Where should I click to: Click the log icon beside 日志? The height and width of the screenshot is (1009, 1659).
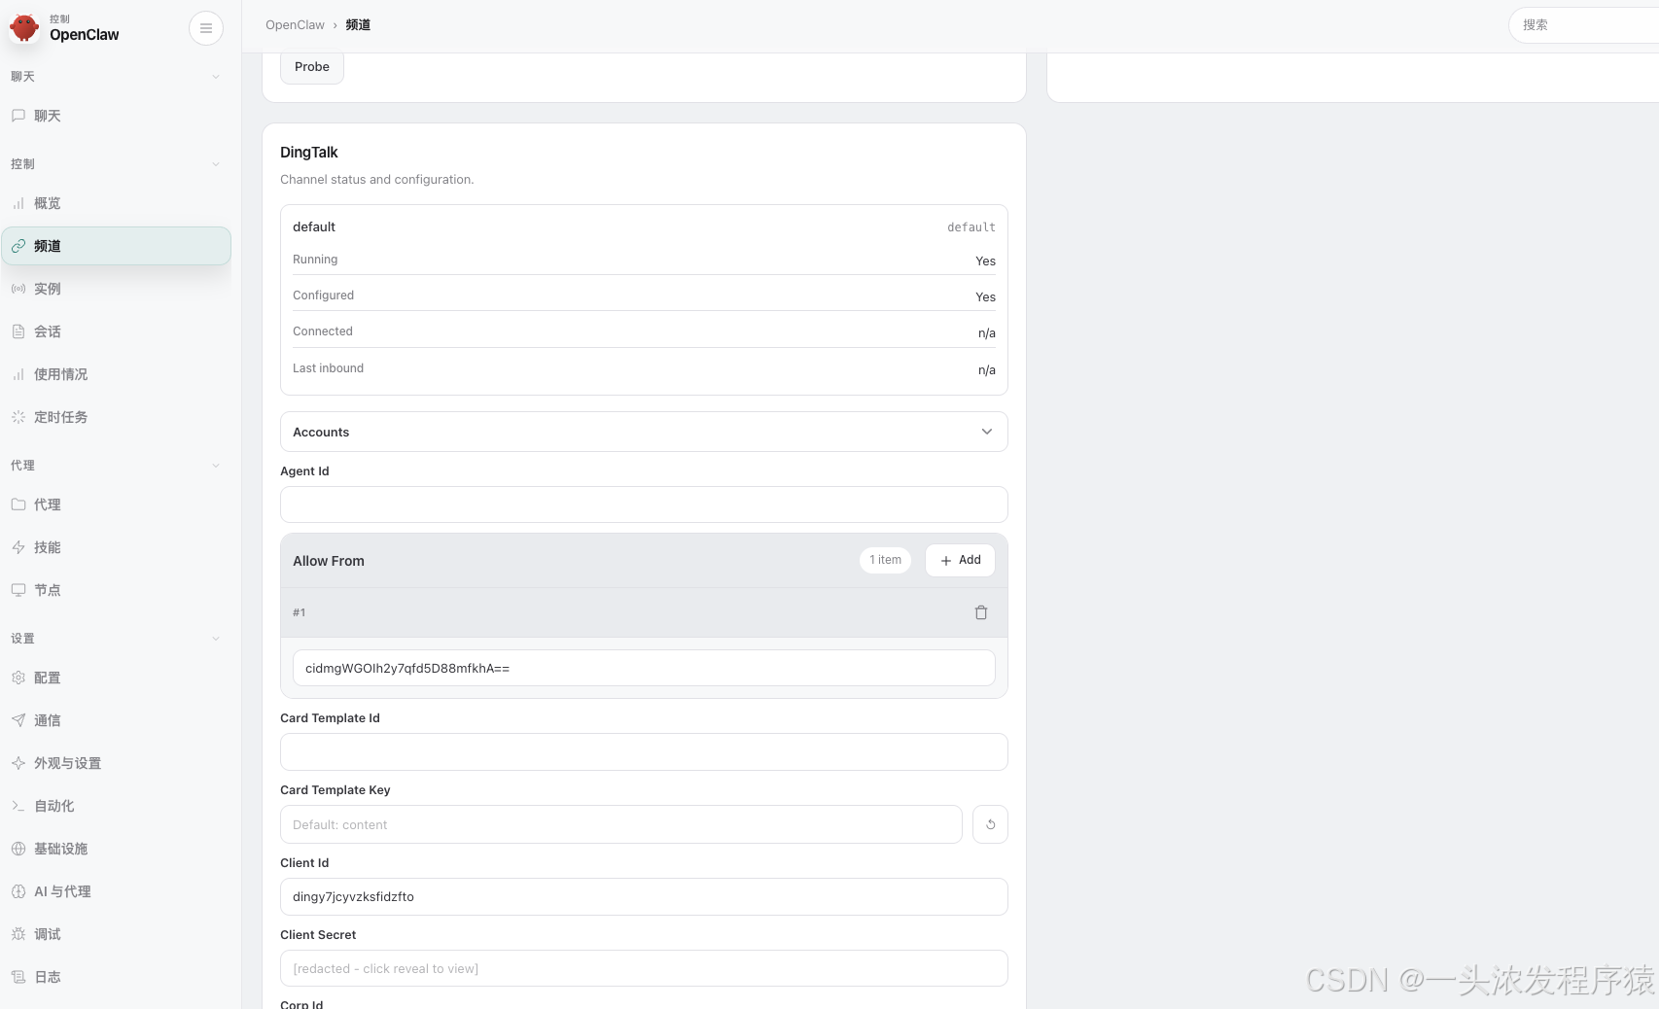18,977
